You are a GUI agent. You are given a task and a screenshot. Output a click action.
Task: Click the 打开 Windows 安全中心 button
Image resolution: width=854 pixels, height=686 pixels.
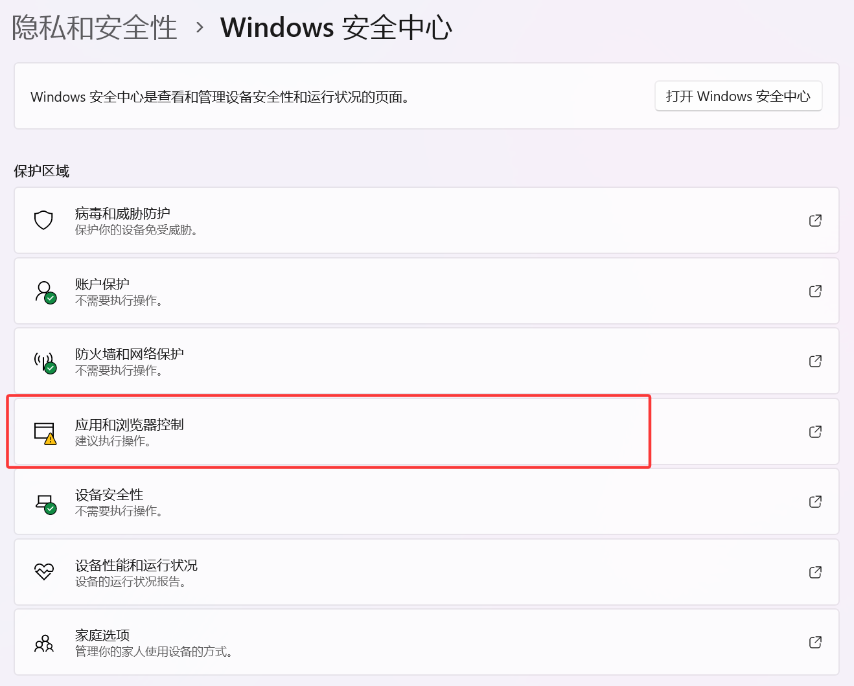738,97
